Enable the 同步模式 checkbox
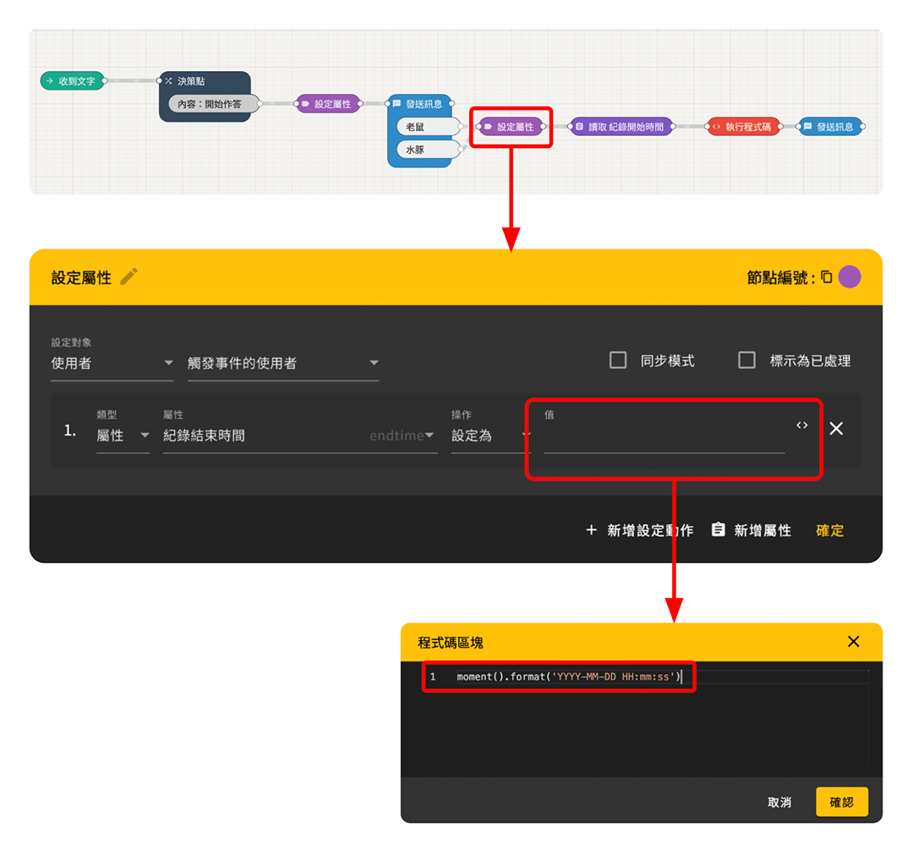Screen dimensions: 913x843 [618, 360]
